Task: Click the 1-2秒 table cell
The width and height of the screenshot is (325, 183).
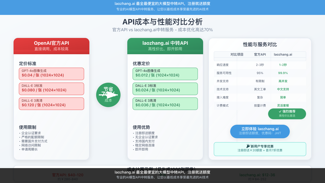Action: tap(283, 65)
